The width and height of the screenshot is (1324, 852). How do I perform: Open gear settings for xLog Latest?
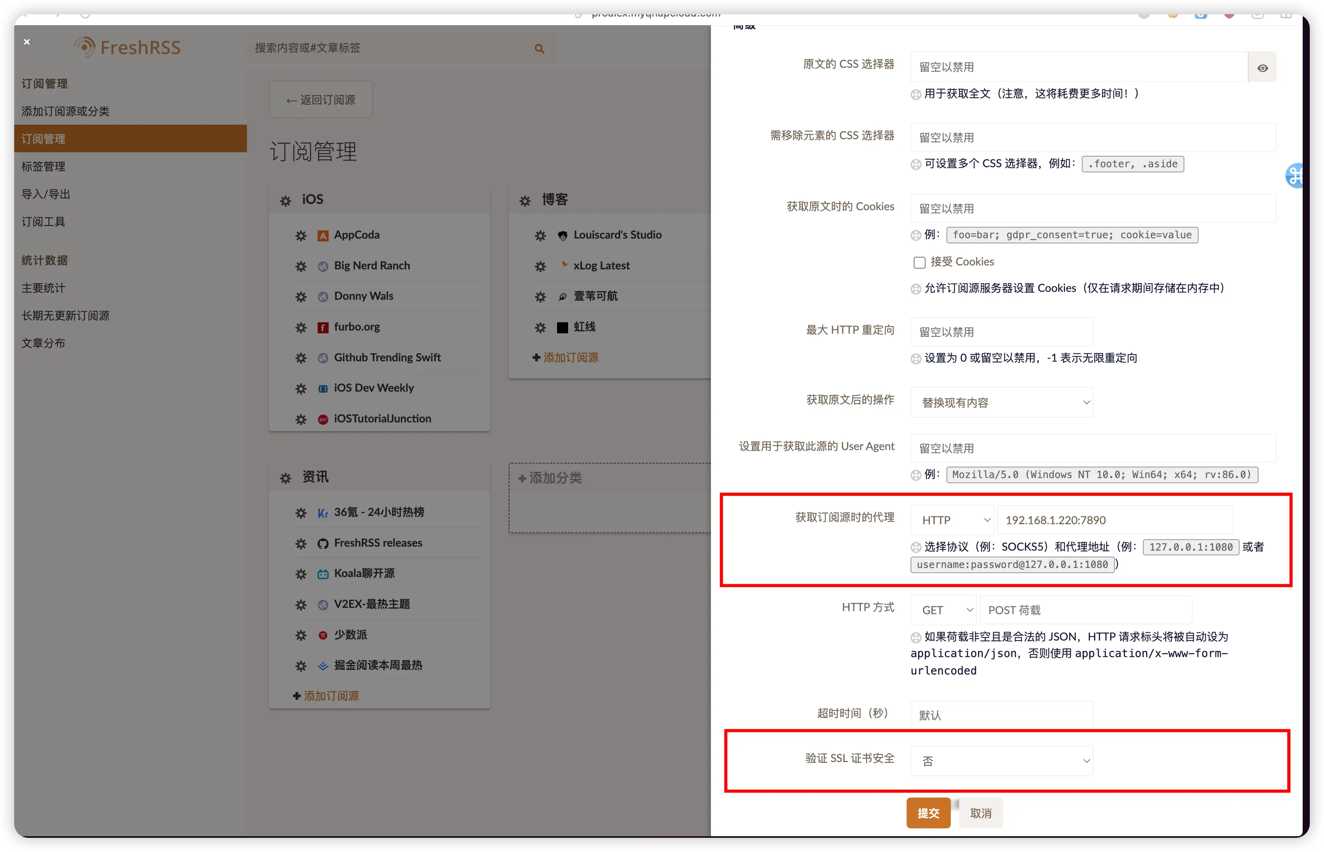pyautogui.click(x=540, y=266)
